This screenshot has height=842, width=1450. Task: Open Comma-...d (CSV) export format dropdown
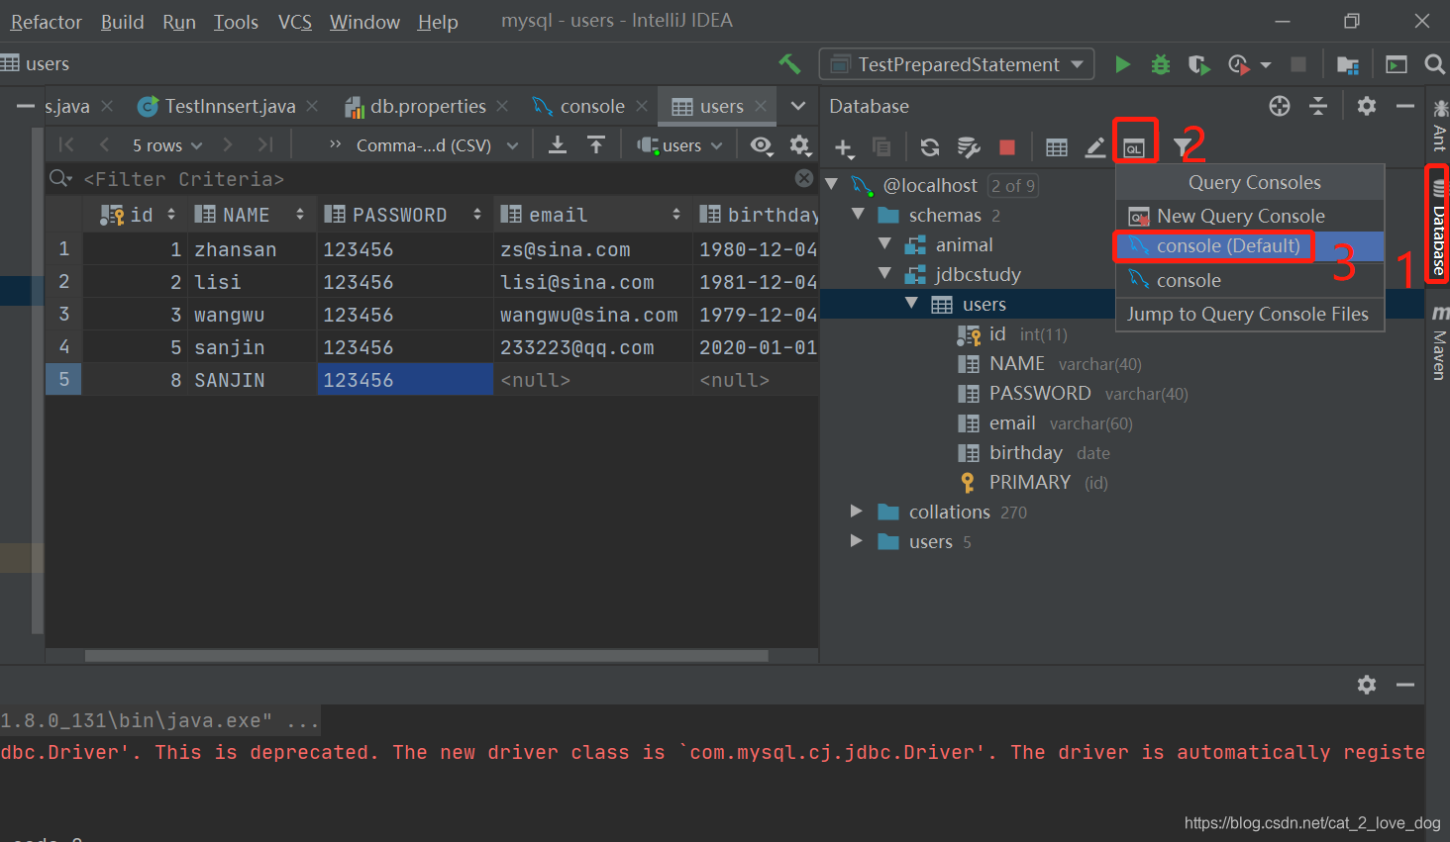click(437, 145)
